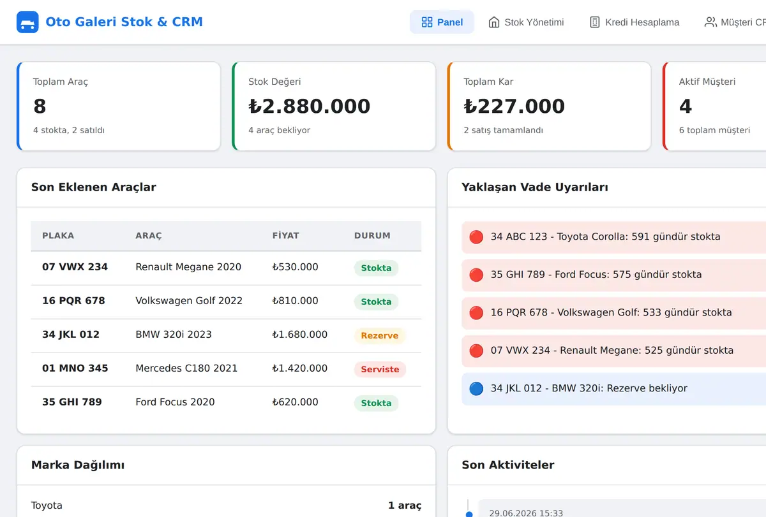Click Mercedes C180 2021 vehicle name
The image size is (766, 517).
pyautogui.click(x=186, y=368)
